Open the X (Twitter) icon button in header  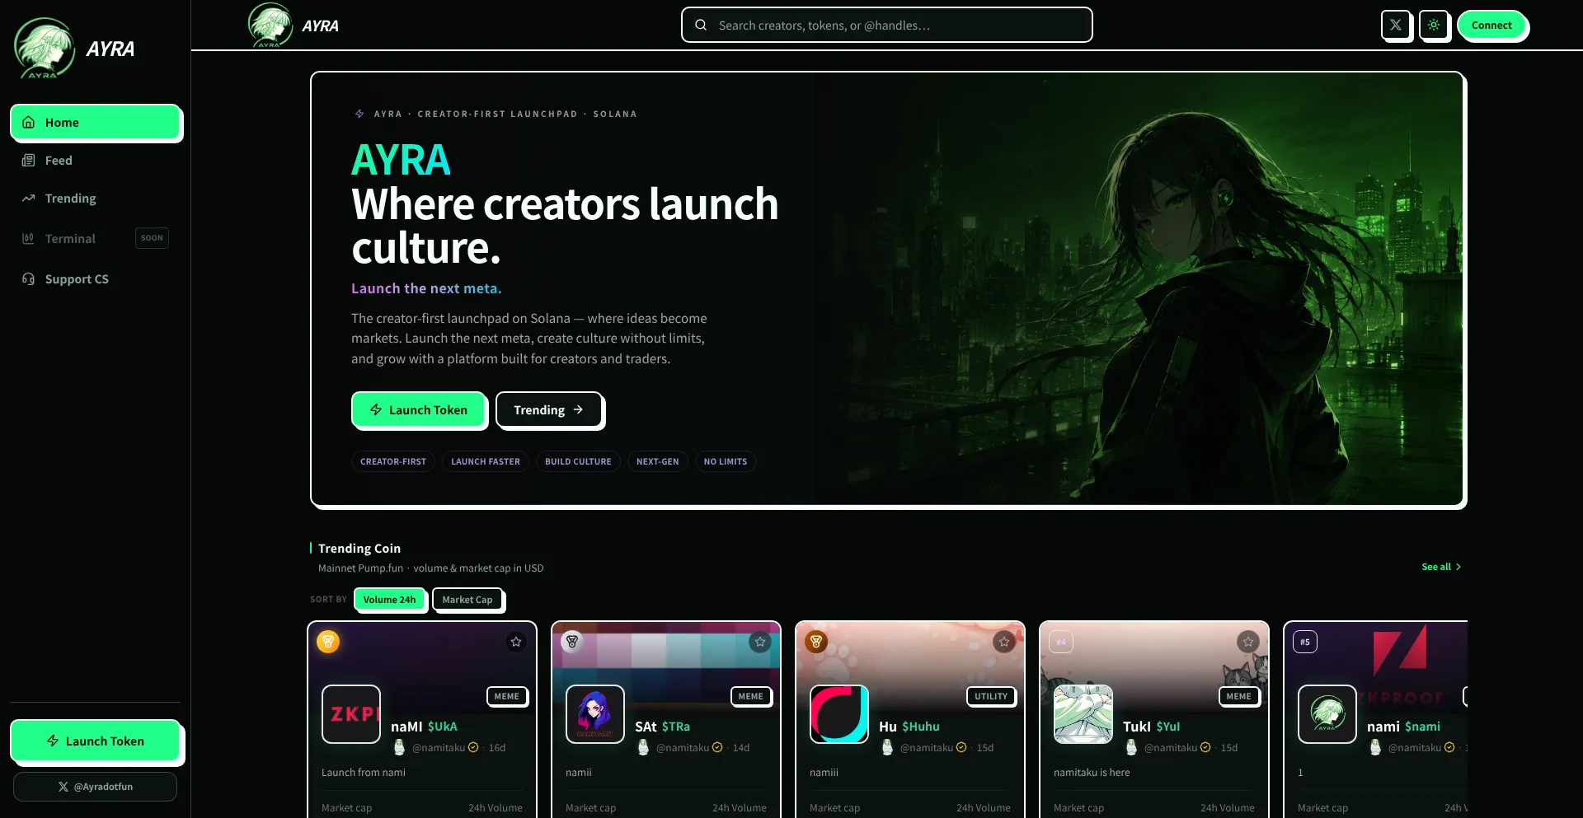click(x=1396, y=25)
